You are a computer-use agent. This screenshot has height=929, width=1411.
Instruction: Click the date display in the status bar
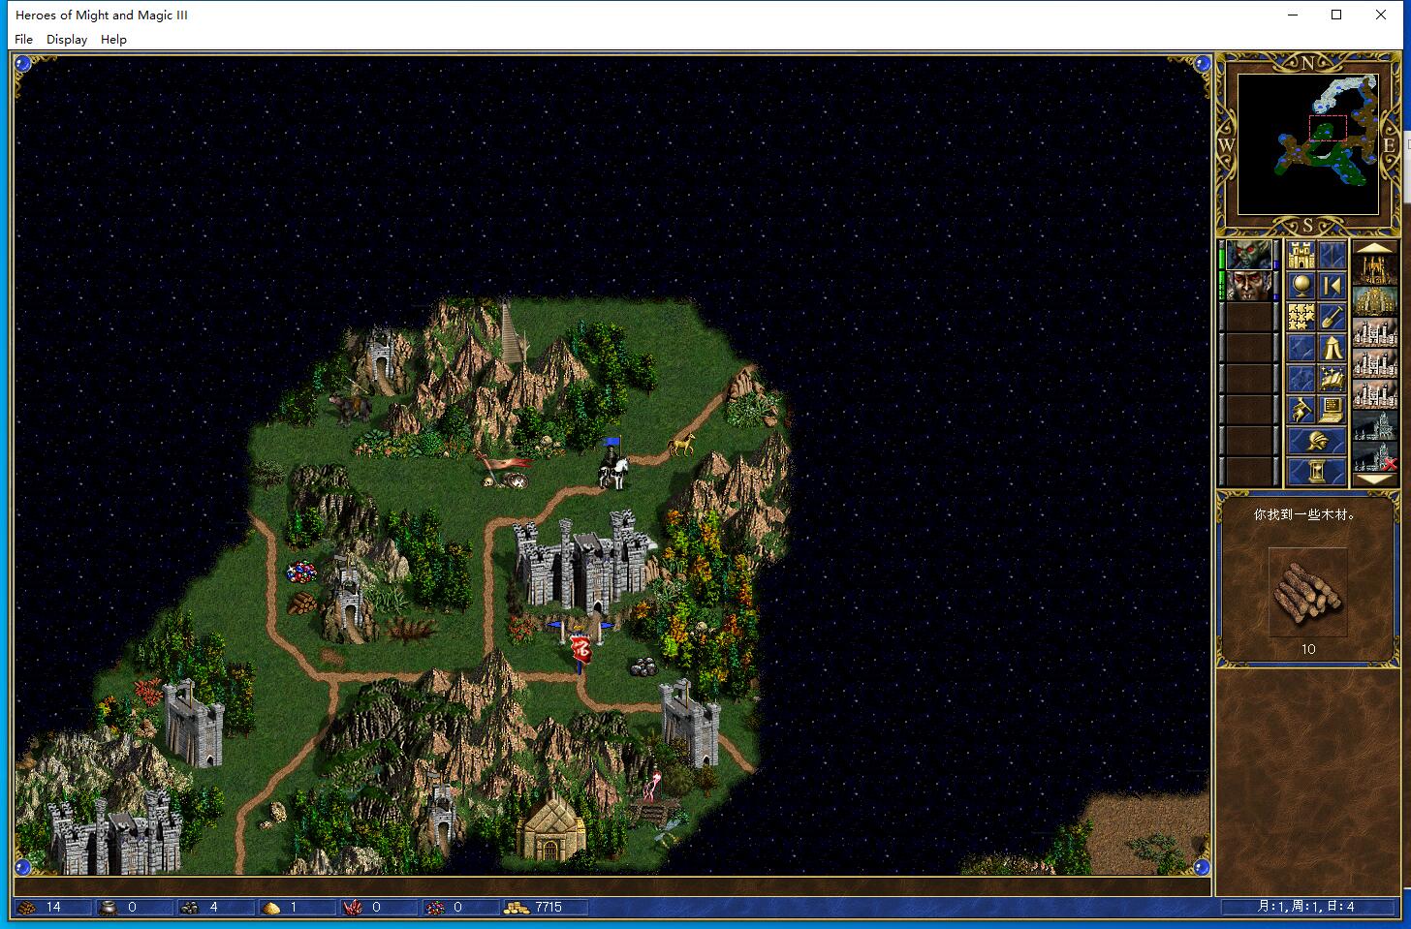tap(1308, 907)
